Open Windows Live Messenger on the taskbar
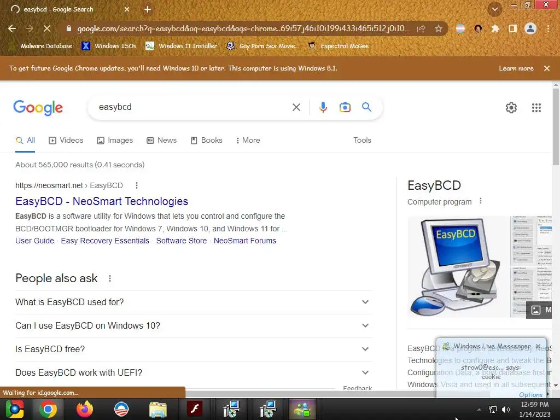 (x=302, y=409)
